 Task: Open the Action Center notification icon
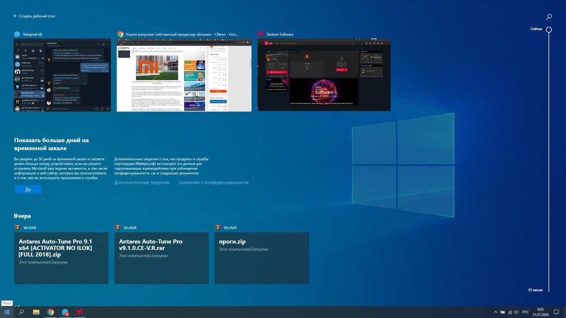[x=556, y=312]
